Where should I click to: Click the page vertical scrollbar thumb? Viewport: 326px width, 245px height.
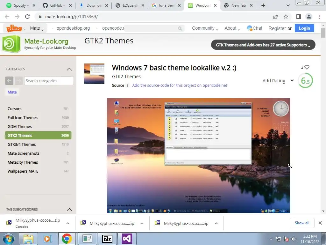[323, 33]
